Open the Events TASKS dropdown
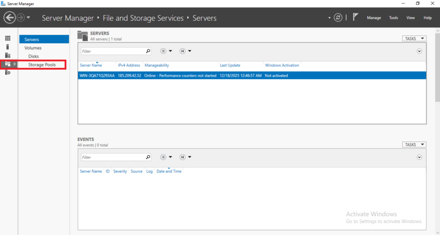The image size is (440, 235). coord(414,145)
